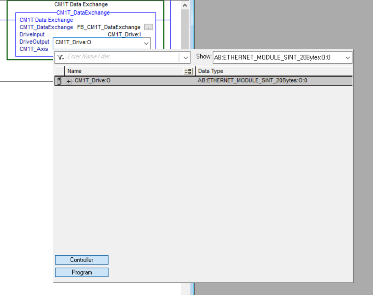Open the Enter Name Filter history dropdown arrow

pyautogui.click(x=186, y=58)
